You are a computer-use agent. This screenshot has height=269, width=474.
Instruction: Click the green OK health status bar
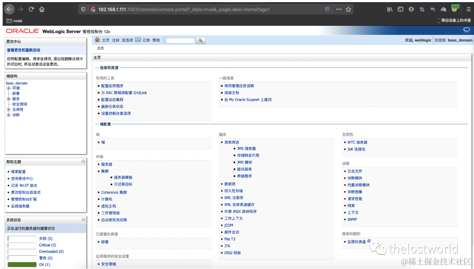(x=22, y=265)
